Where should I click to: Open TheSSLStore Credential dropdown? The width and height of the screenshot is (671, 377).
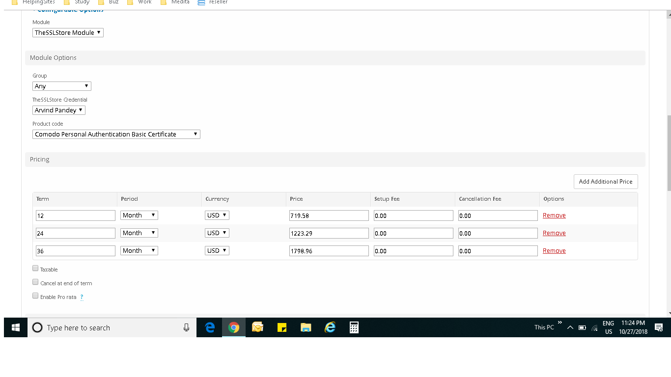click(x=59, y=110)
